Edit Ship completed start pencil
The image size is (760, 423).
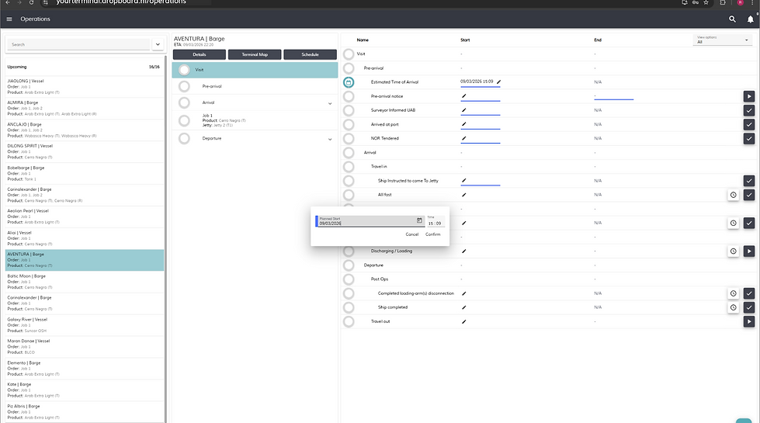[464, 307]
